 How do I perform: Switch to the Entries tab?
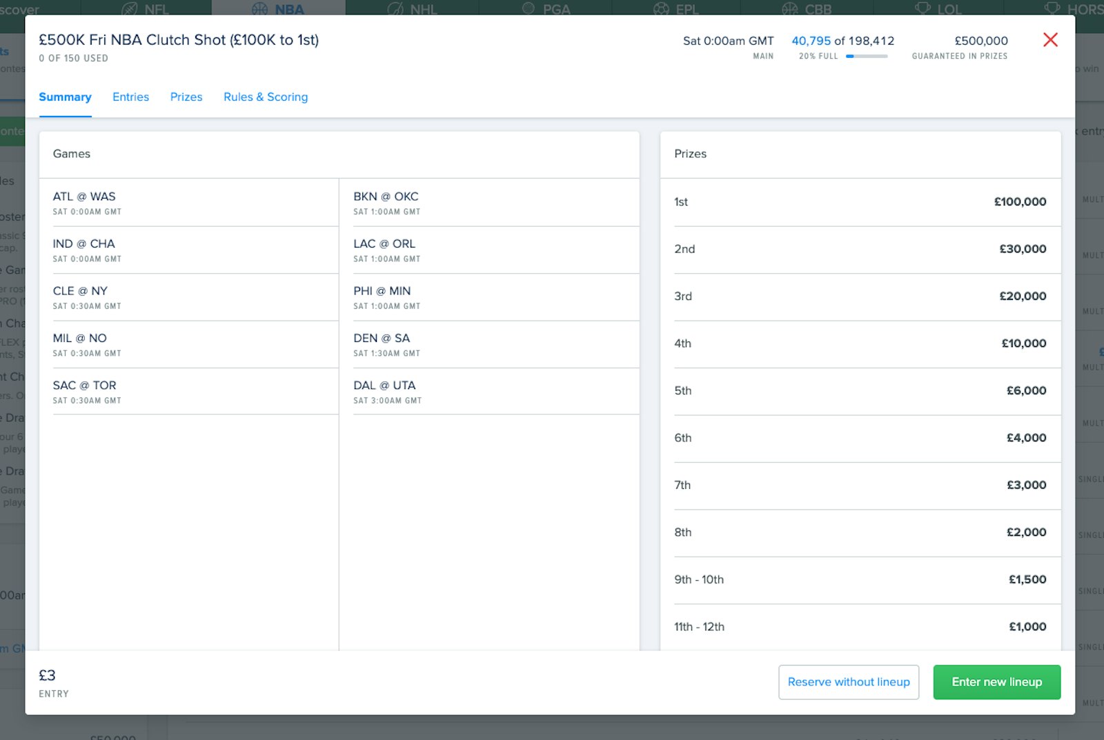(x=130, y=97)
